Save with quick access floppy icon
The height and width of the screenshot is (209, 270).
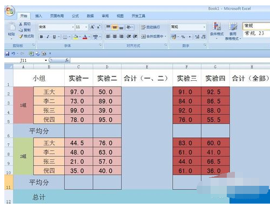coord(7,53)
